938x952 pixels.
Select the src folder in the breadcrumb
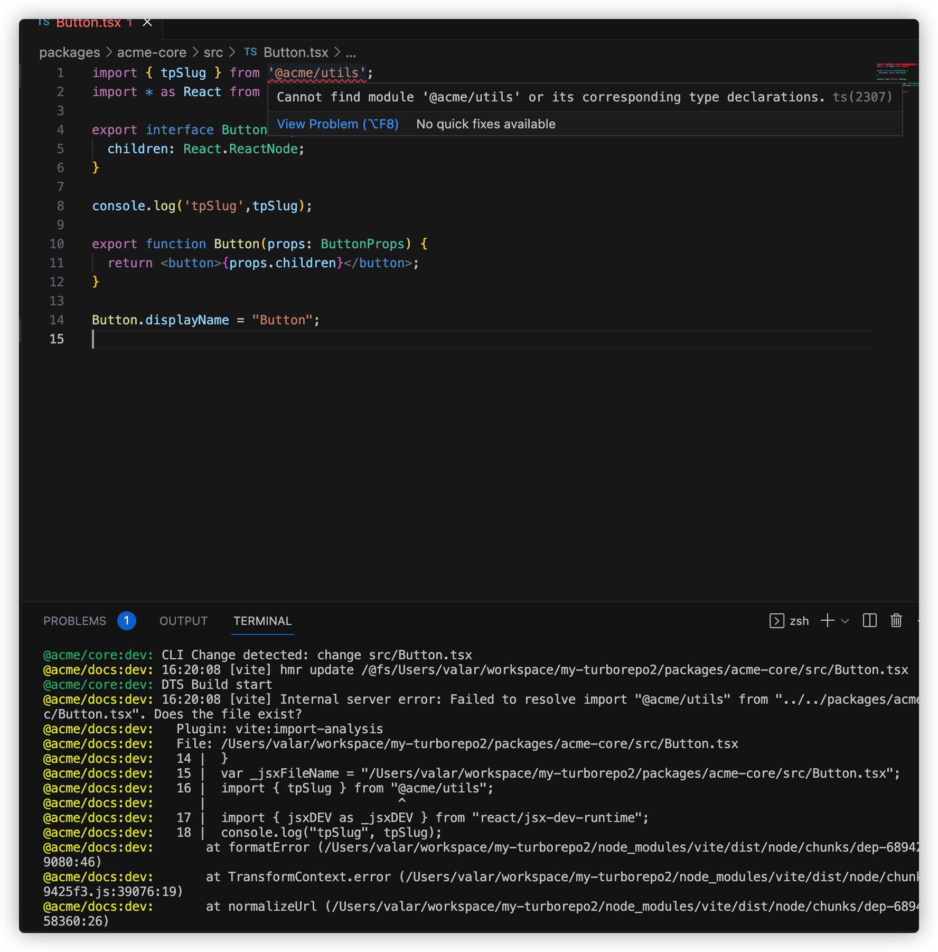point(213,52)
